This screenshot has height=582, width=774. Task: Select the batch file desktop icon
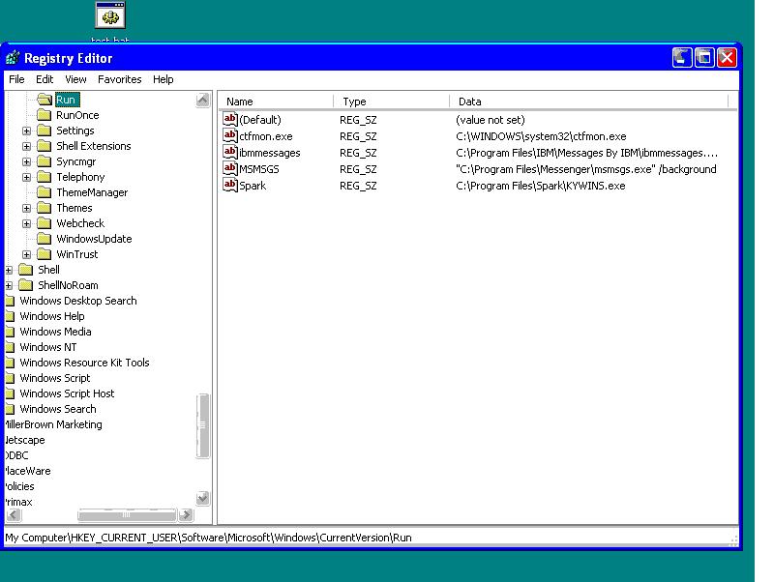[x=110, y=15]
